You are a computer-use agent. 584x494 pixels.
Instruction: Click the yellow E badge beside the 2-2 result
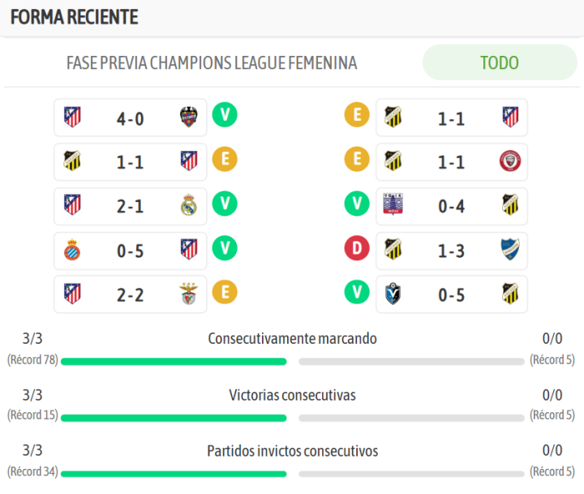225,291
